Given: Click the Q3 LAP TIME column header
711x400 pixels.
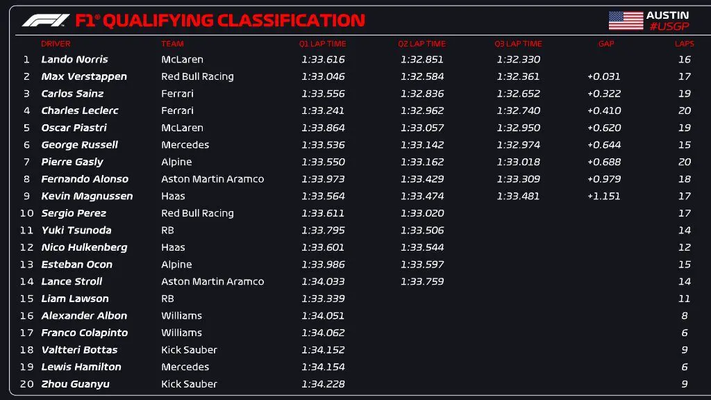Looking at the screenshot, I should click(518, 44).
